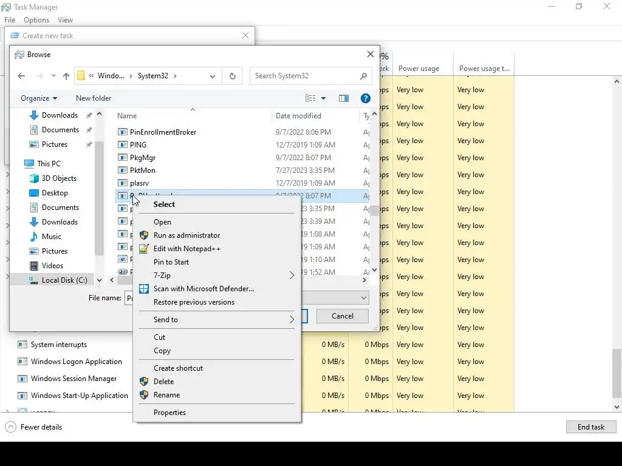Choose Open in context menu

217,222
